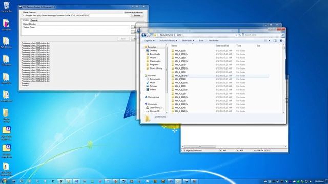Select Programs under Favorites
The width and height of the screenshot is (328, 184).
click(154, 65)
